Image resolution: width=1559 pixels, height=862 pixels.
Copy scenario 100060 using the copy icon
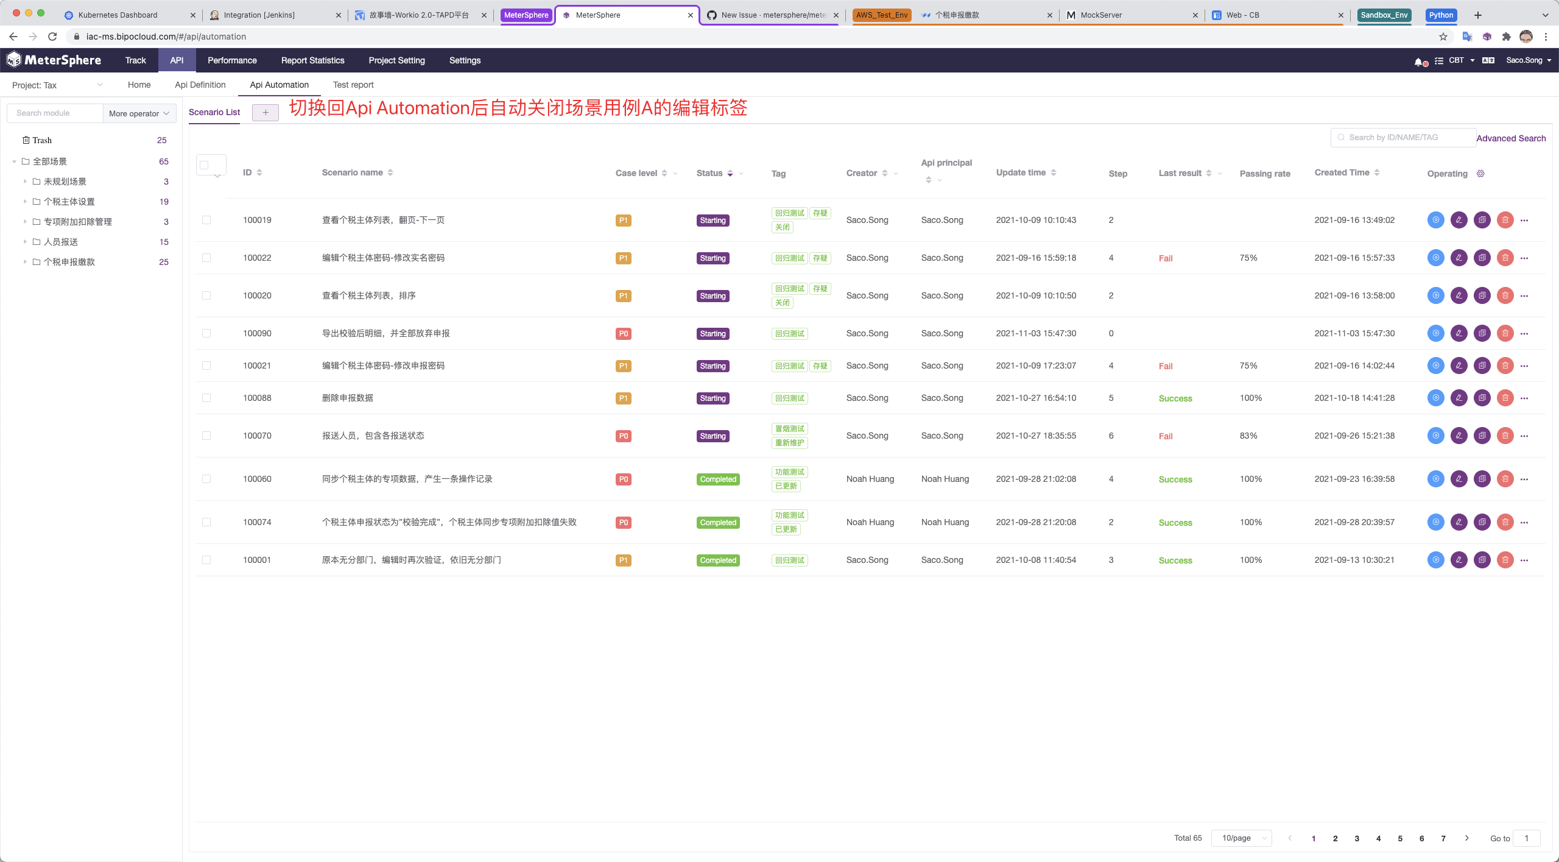coord(1482,479)
